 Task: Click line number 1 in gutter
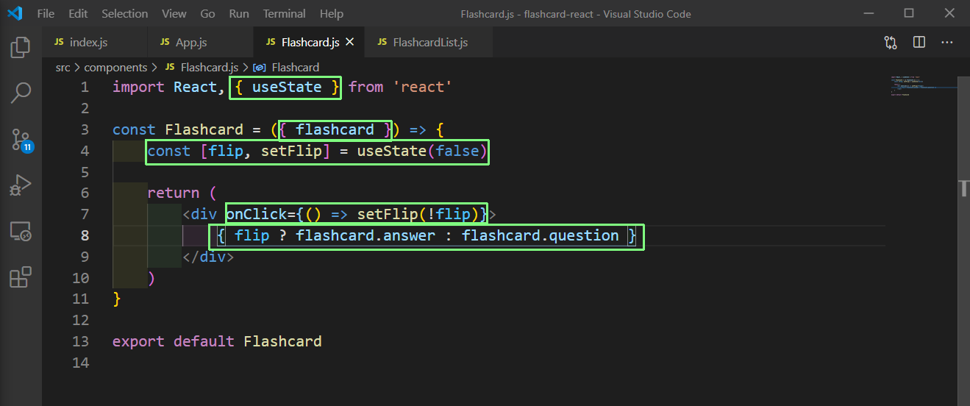(85, 87)
